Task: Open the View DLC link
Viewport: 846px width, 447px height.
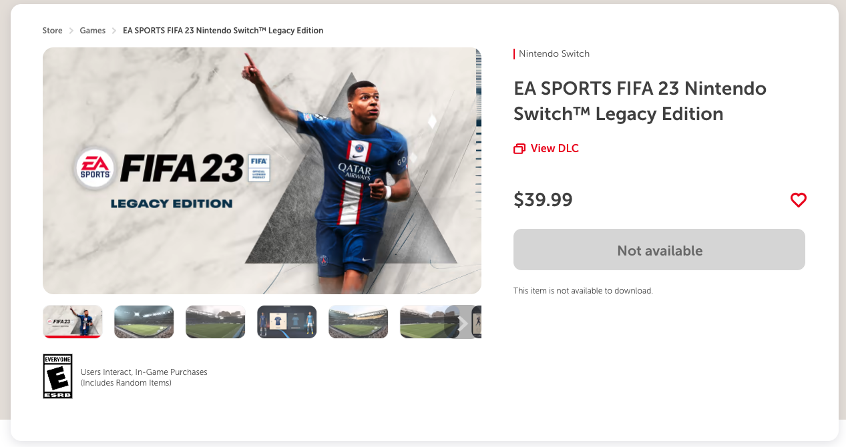Action: [554, 149]
